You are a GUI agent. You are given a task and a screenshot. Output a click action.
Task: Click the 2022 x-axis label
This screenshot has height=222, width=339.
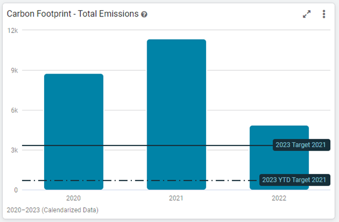279,198
